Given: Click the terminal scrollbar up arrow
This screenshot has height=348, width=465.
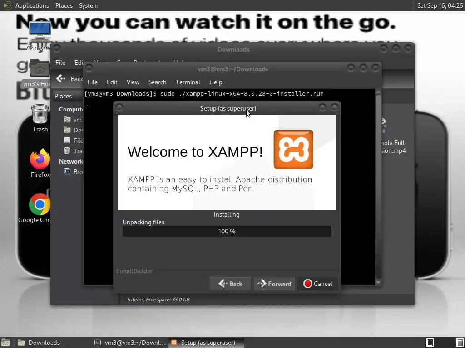Looking at the screenshot, I should pos(378,92).
